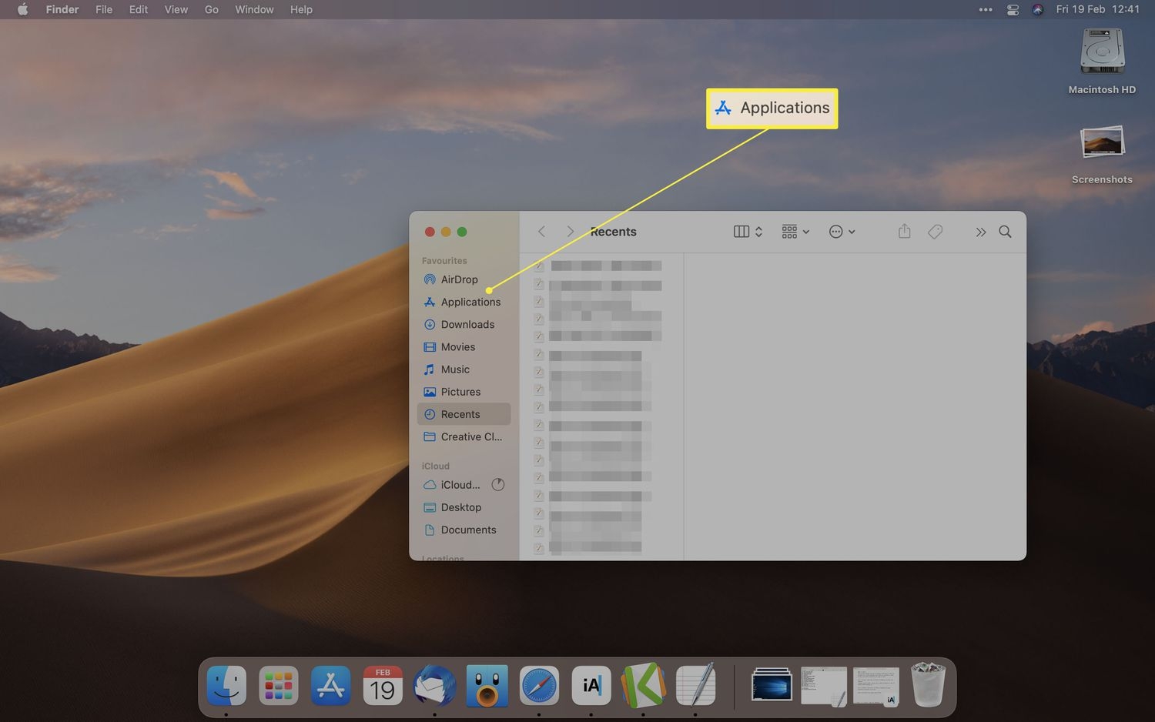Open Desktop under iCloud section

(453, 507)
